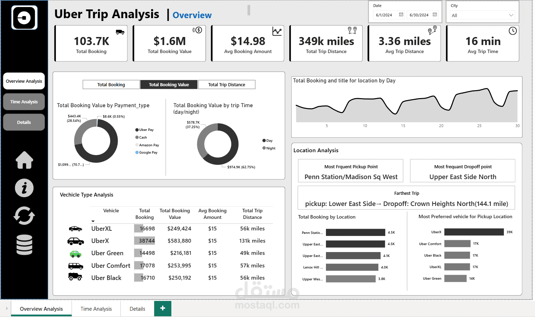Viewport: 535px width, 317px height.
Task: Switch to the Overview Analysis page tab
Action: tap(41, 309)
